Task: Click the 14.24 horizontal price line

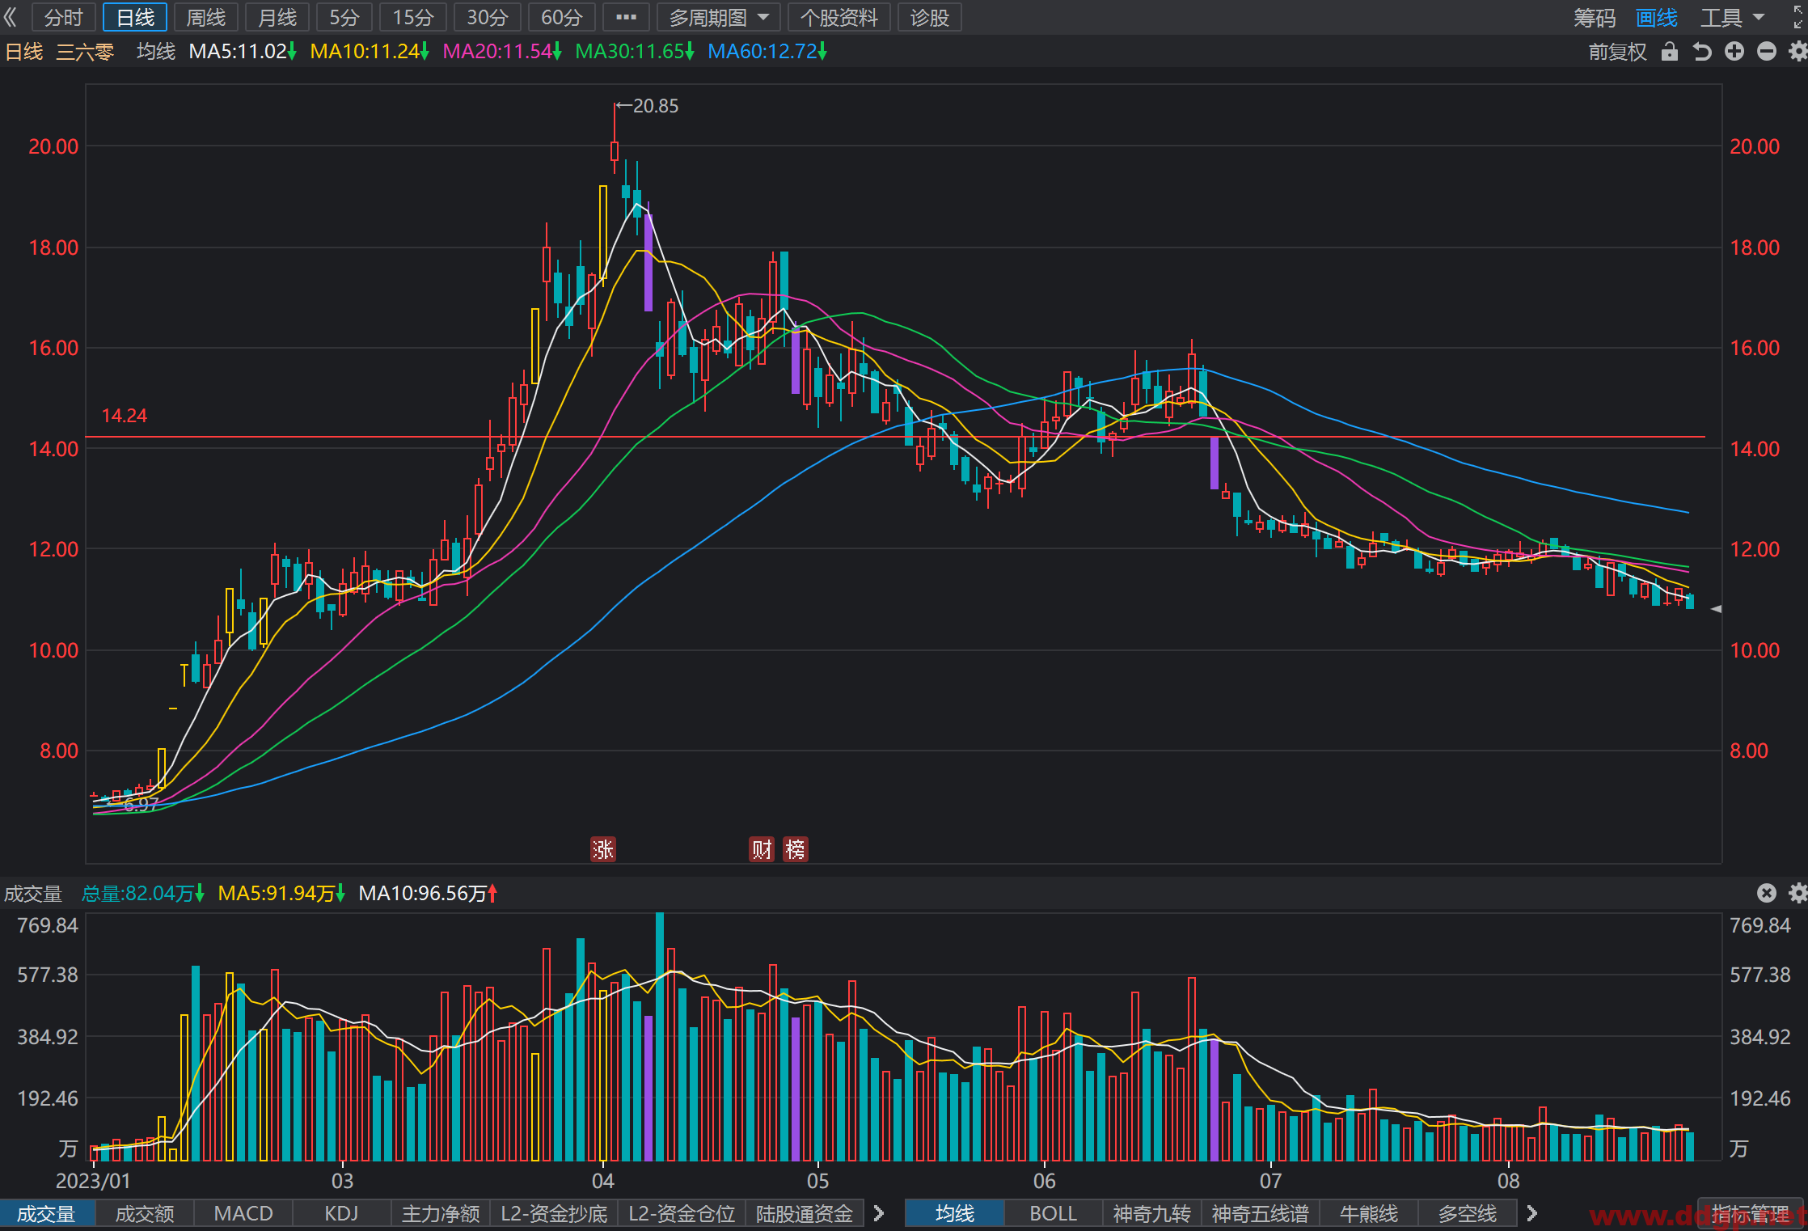Action: [x=895, y=437]
